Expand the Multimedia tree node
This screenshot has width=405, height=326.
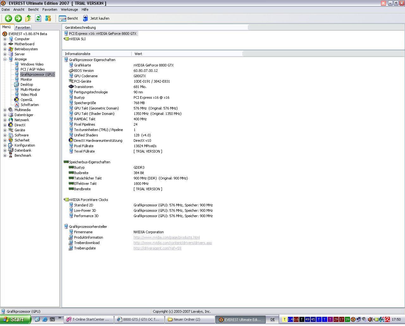pyautogui.click(x=5, y=110)
